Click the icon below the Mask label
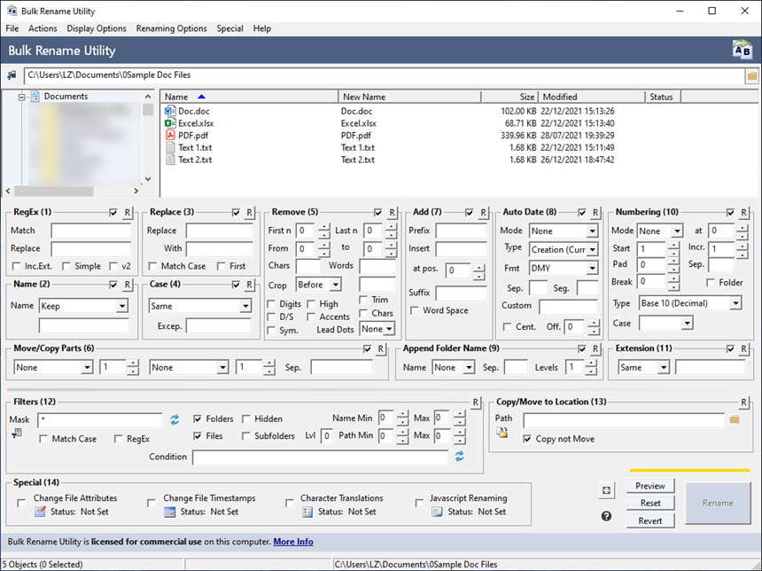Viewport: 762px width, 571px height. click(17, 433)
